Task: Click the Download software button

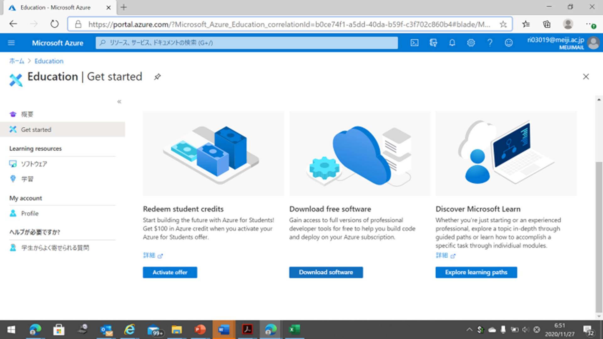Action: pos(326,272)
